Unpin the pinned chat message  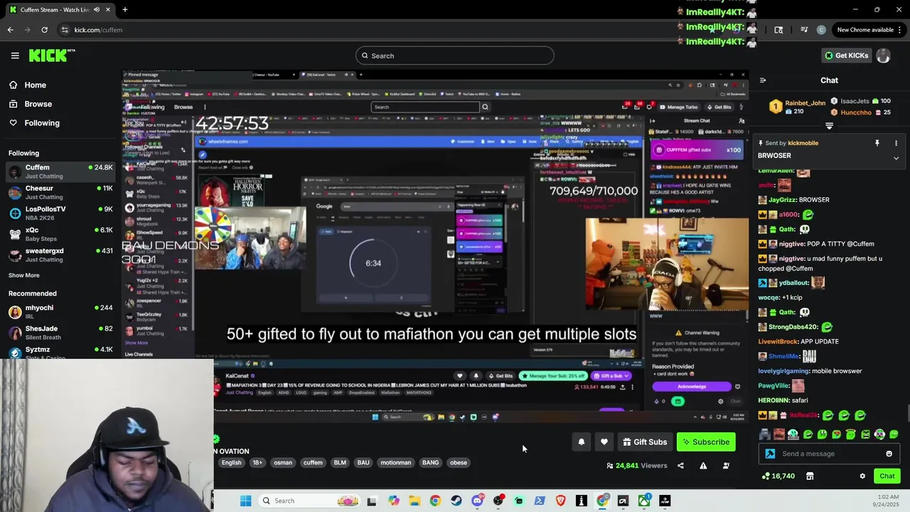click(877, 143)
